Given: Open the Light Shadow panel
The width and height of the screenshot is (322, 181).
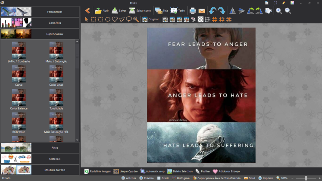Looking at the screenshot, I should 40,34.
